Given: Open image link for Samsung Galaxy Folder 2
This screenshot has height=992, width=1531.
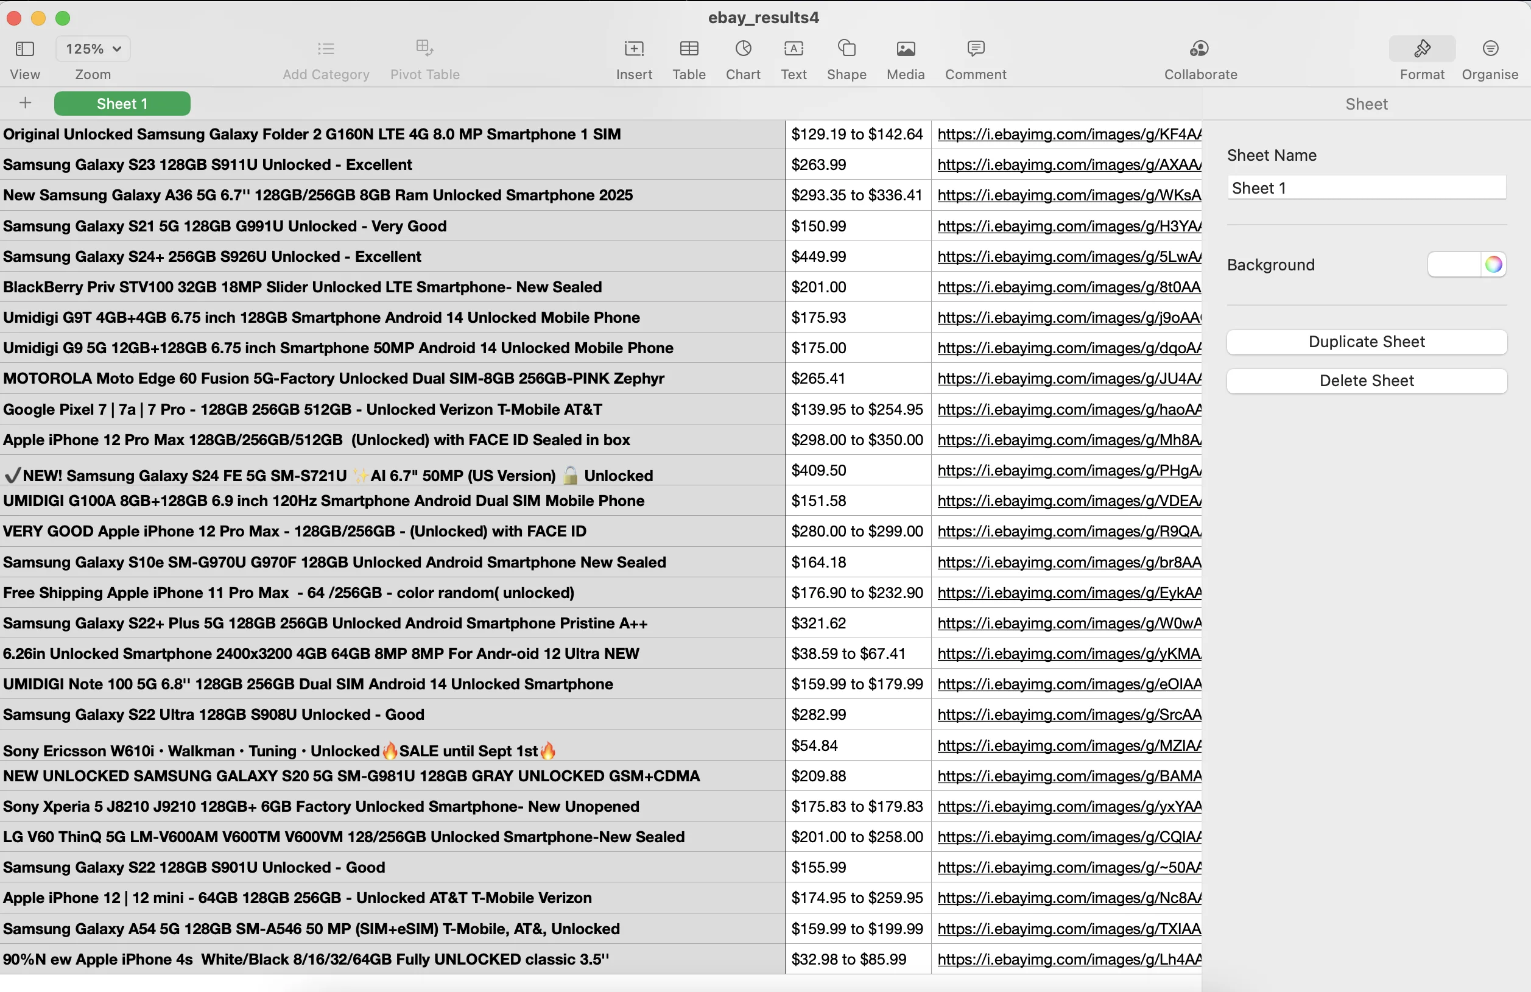Looking at the screenshot, I should (x=1069, y=134).
